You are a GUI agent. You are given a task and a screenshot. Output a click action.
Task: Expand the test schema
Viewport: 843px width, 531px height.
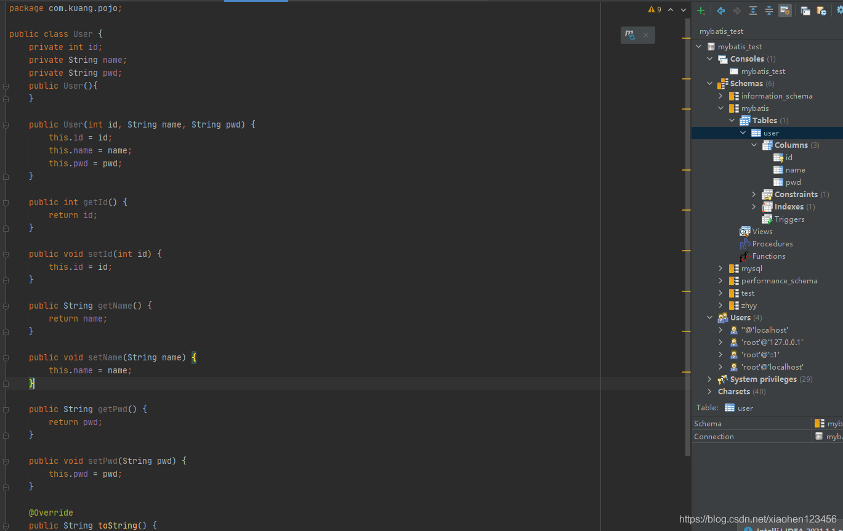point(720,293)
